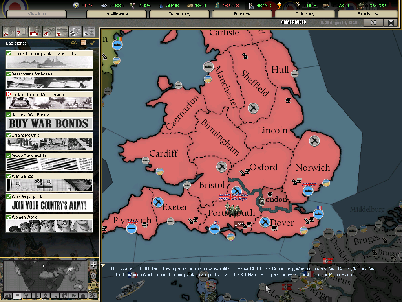402x302 pixels.
Task: Open the naval units anchor panel
Action: coord(62,32)
